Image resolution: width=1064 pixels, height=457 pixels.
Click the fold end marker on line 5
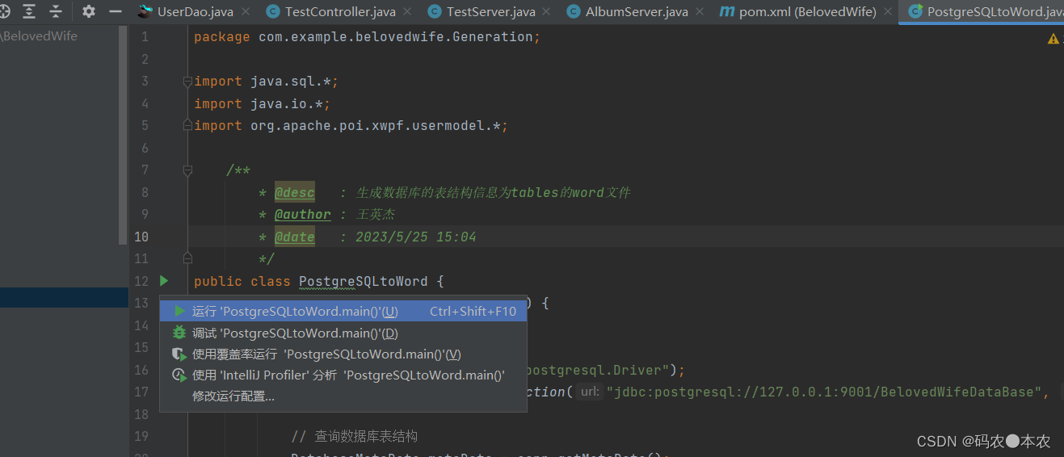pos(187,126)
